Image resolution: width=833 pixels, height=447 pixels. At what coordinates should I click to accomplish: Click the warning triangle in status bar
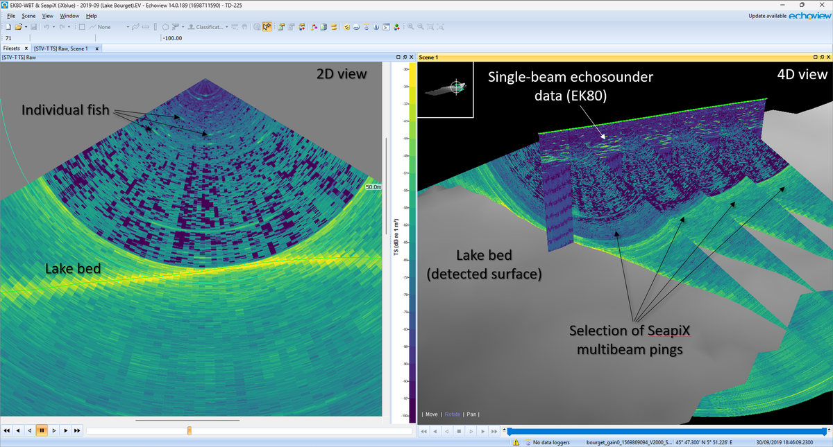point(516,441)
